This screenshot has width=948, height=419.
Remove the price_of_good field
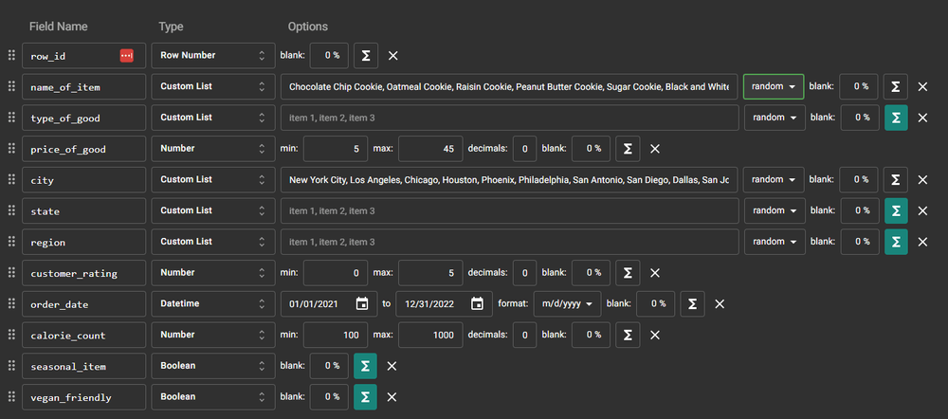point(655,149)
